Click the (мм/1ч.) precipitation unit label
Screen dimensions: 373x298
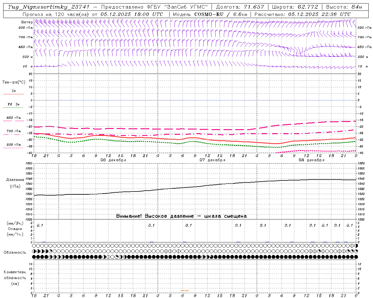(x=15, y=234)
